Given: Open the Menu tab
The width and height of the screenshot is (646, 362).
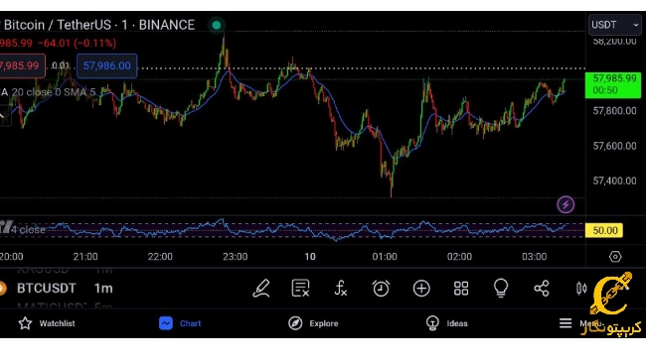Looking at the screenshot, I should pyautogui.click(x=579, y=323).
